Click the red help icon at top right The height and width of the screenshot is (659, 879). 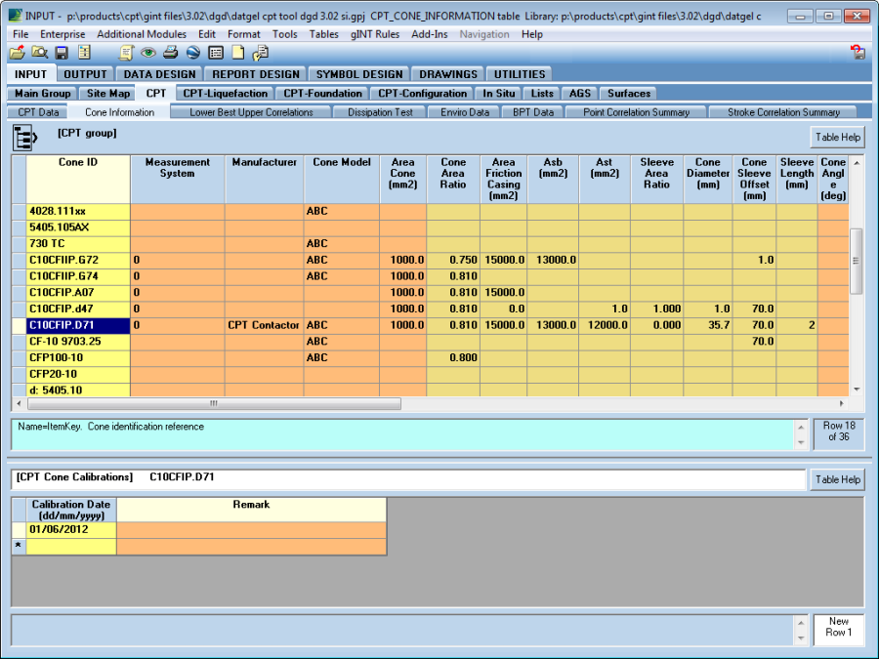click(x=857, y=53)
